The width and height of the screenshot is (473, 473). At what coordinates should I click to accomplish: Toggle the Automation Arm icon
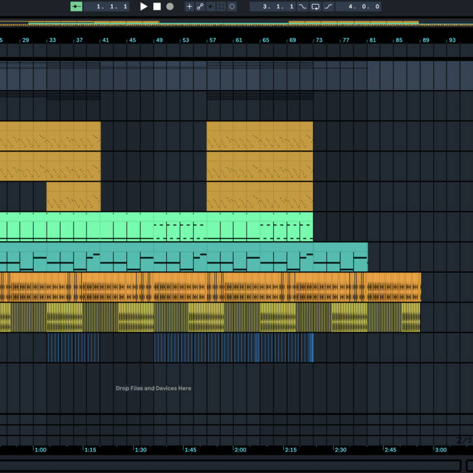coord(200,7)
